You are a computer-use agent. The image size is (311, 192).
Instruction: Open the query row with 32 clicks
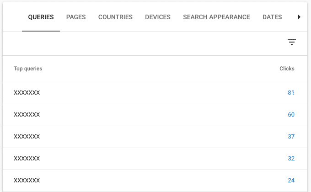click(155, 159)
